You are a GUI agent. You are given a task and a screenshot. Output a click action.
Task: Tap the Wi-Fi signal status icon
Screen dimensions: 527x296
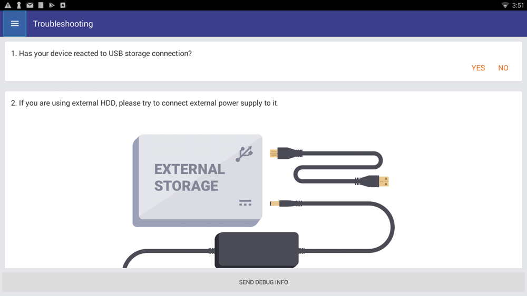pyautogui.click(x=505, y=5)
